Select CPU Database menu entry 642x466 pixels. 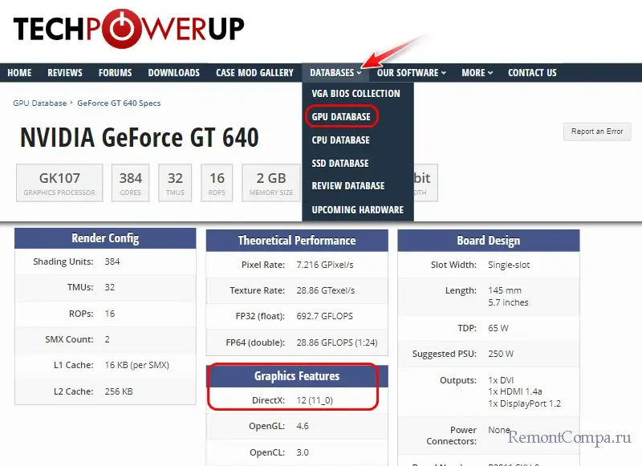tap(340, 140)
